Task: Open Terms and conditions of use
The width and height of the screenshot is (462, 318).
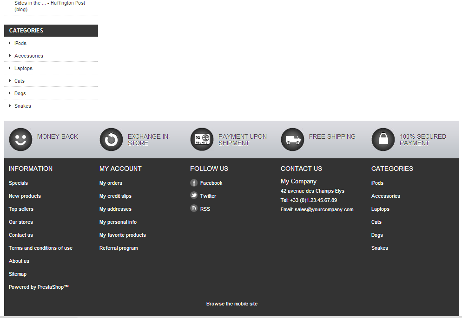Action: [x=40, y=248]
